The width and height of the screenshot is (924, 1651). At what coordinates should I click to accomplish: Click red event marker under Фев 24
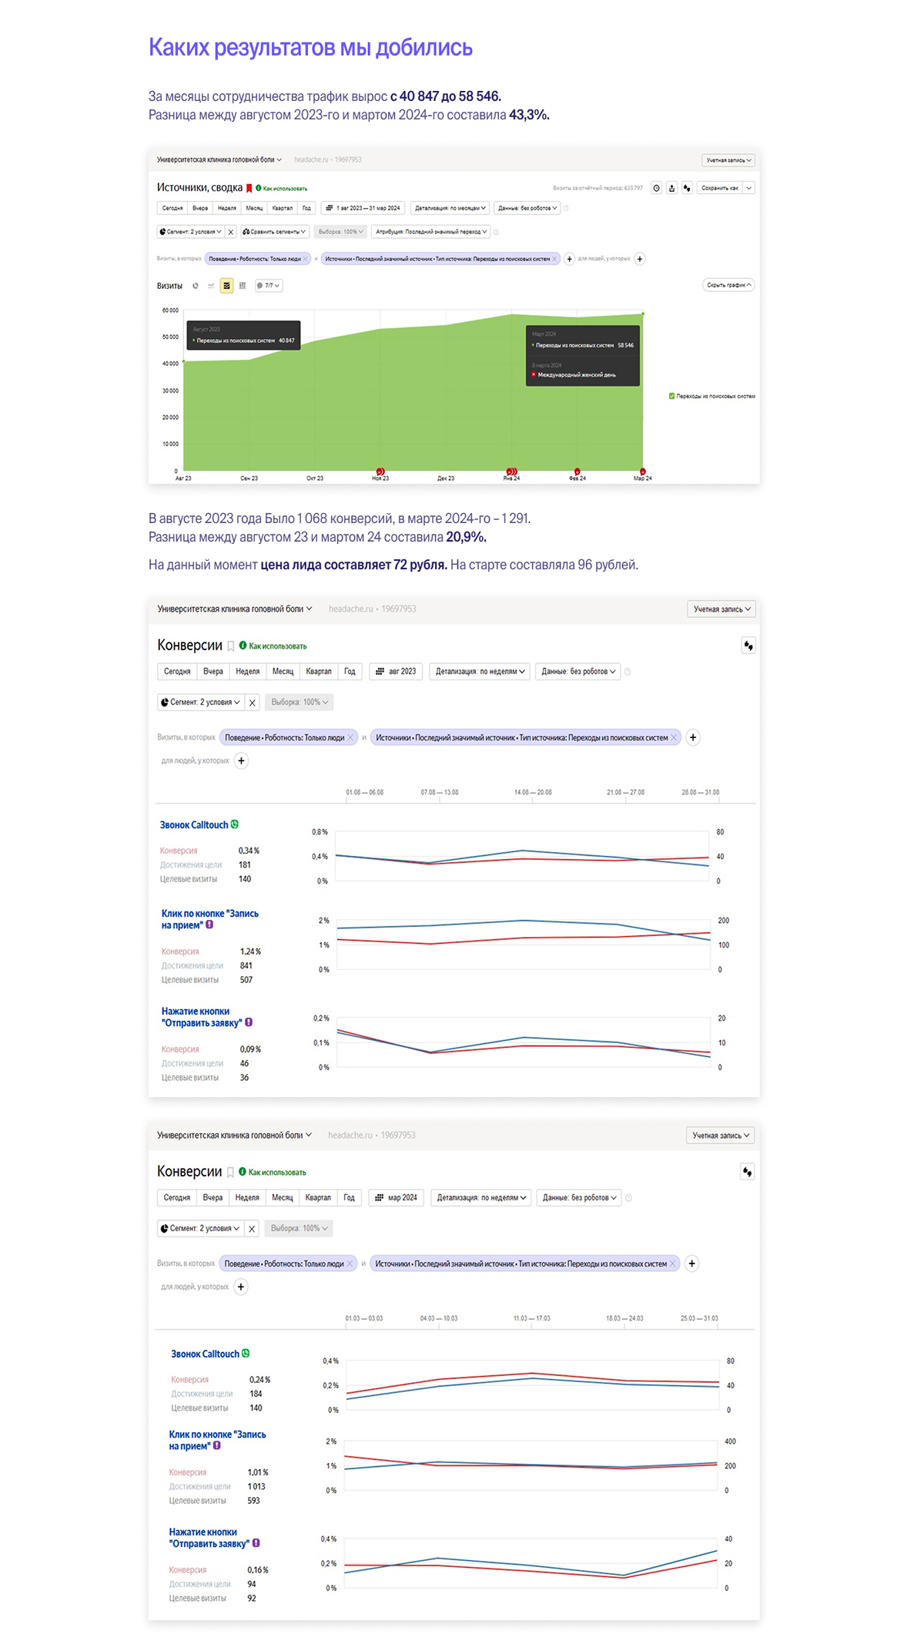click(577, 471)
